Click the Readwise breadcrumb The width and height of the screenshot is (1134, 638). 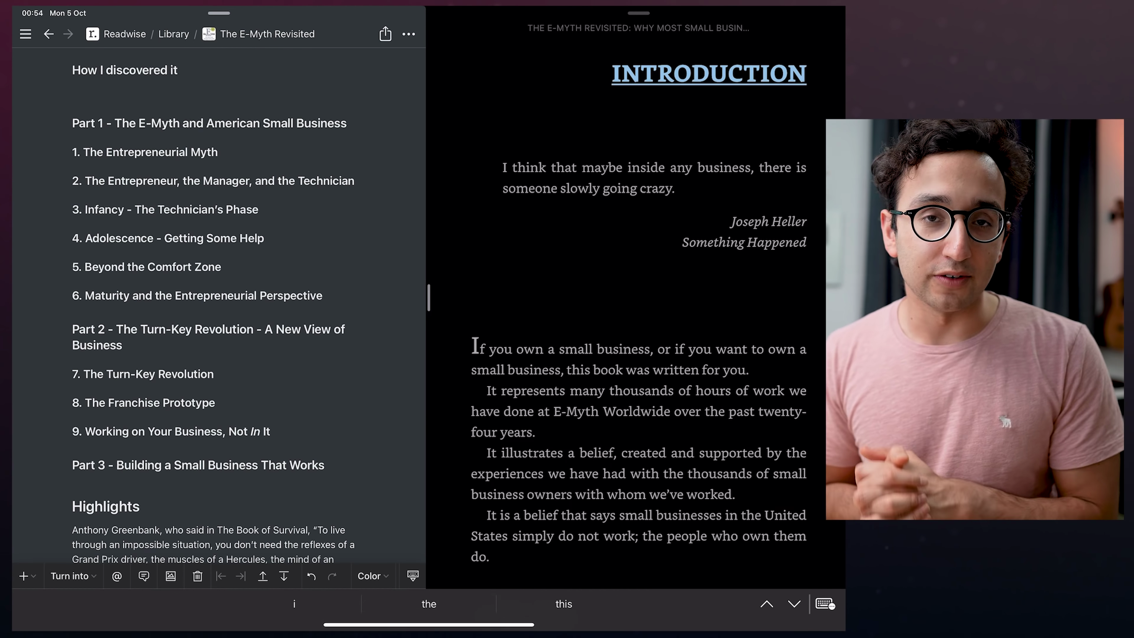click(116, 34)
